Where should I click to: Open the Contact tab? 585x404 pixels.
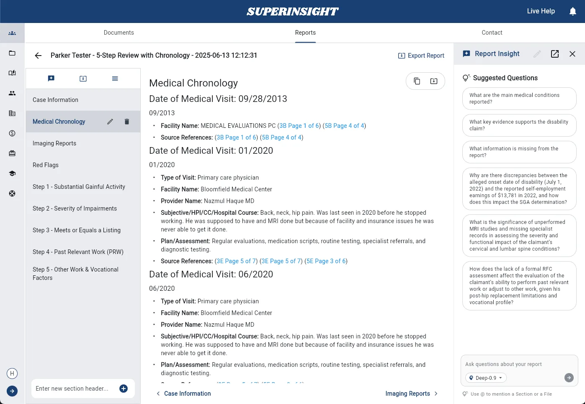point(492,33)
